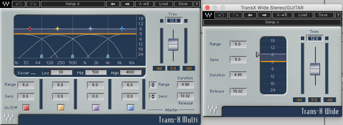
Task: Toggle the purple high-mid band On/Off button
Action: pyautogui.click(x=95, y=108)
